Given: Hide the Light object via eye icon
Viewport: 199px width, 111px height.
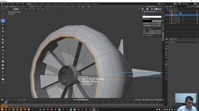Looking at the screenshot, I should 197,23.
